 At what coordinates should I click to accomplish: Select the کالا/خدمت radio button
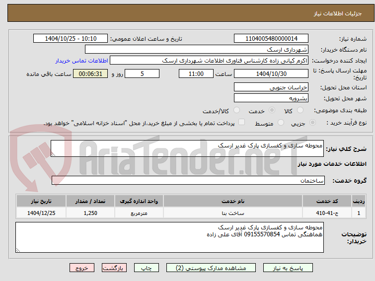[x=236, y=110]
